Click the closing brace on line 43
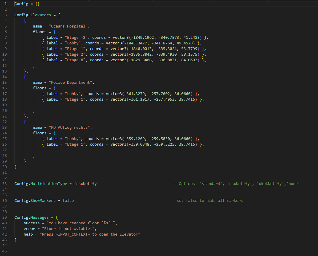 pos(16,240)
